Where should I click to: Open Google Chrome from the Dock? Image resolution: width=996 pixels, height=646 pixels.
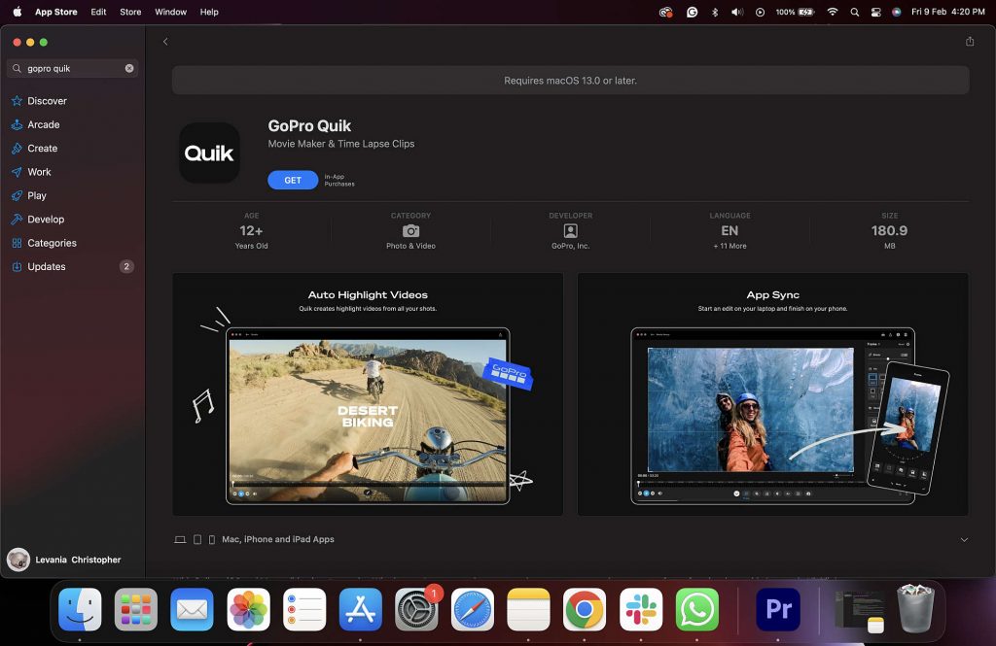click(585, 609)
